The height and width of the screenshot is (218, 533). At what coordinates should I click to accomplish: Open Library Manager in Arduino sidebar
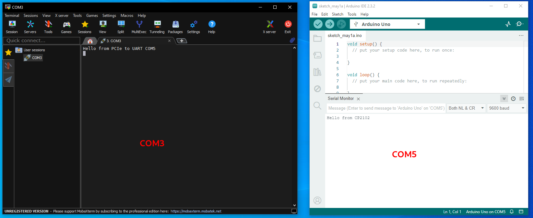(x=317, y=72)
